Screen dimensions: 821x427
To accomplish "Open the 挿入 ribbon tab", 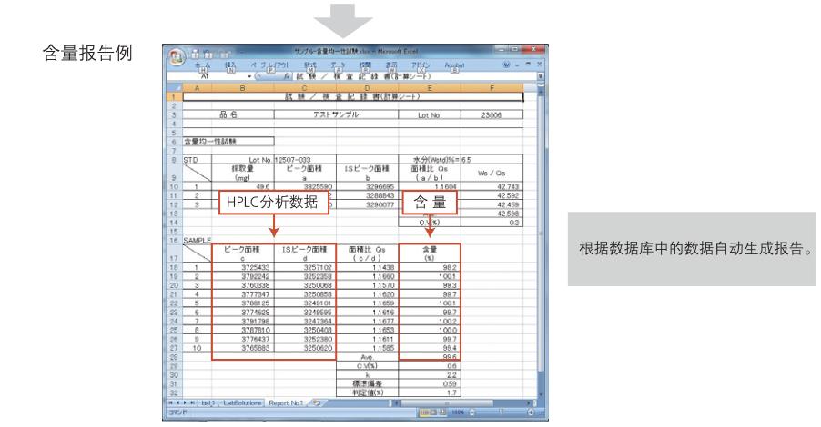I will coord(230,65).
